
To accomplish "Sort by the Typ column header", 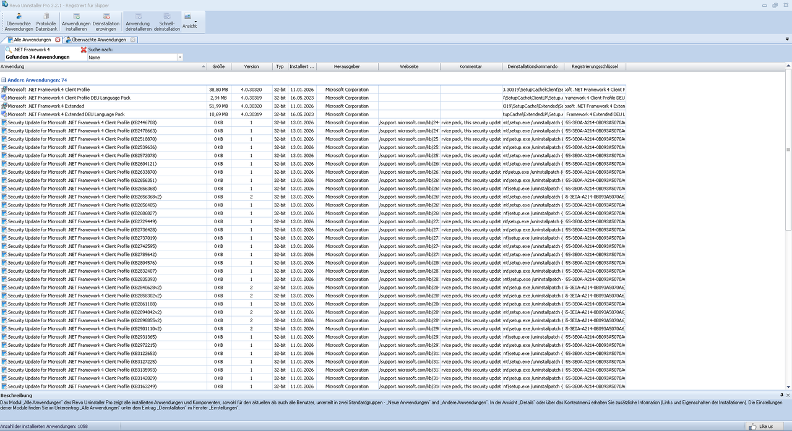I will tap(280, 67).
